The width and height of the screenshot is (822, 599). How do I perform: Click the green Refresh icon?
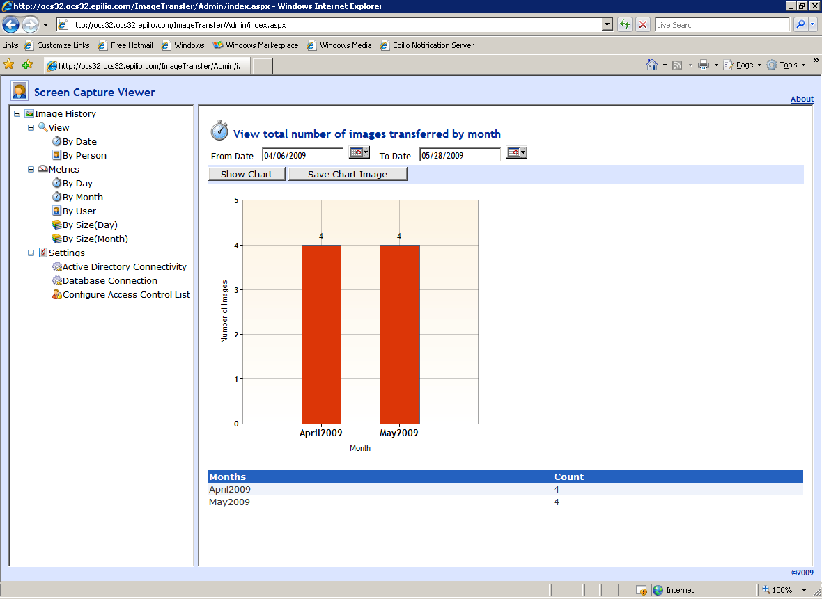pos(624,24)
